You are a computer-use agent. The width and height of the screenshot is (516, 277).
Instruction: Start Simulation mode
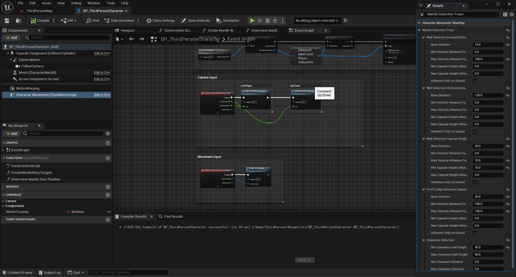coord(228,21)
